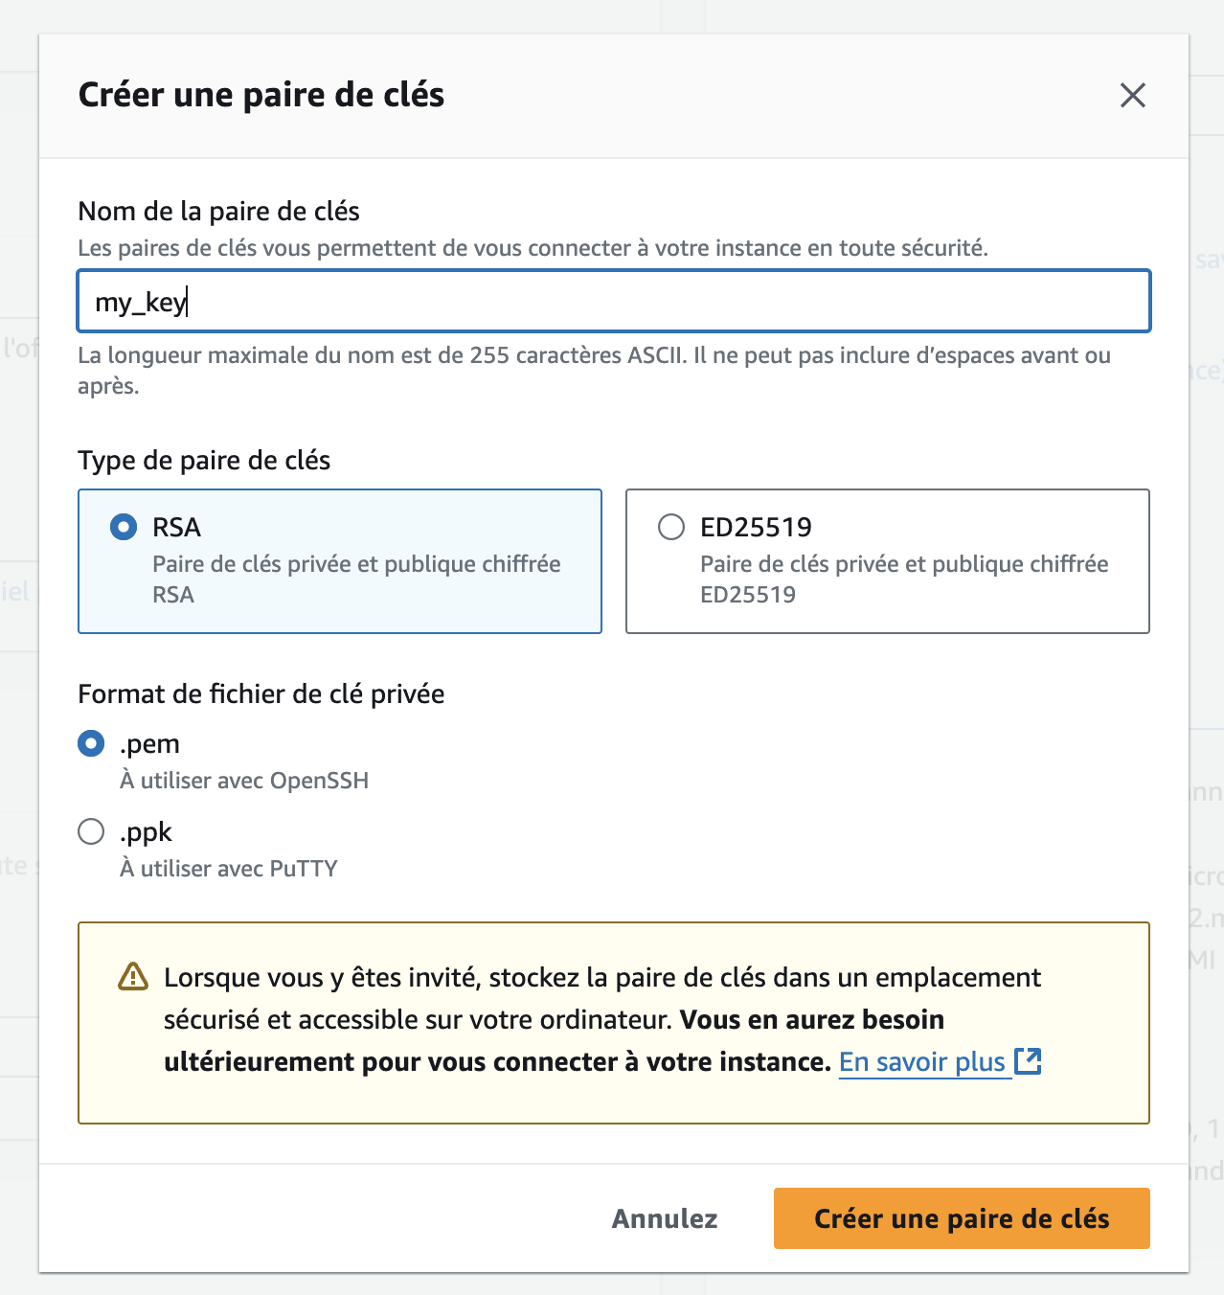Select the ED25519 option card
The image size is (1224, 1295).
tap(887, 561)
